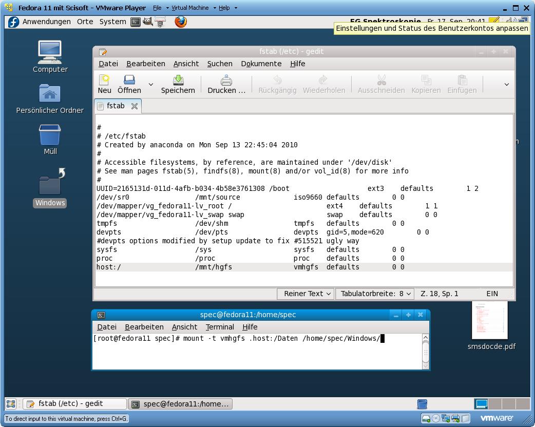Close the fstab document tab

[135, 106]
